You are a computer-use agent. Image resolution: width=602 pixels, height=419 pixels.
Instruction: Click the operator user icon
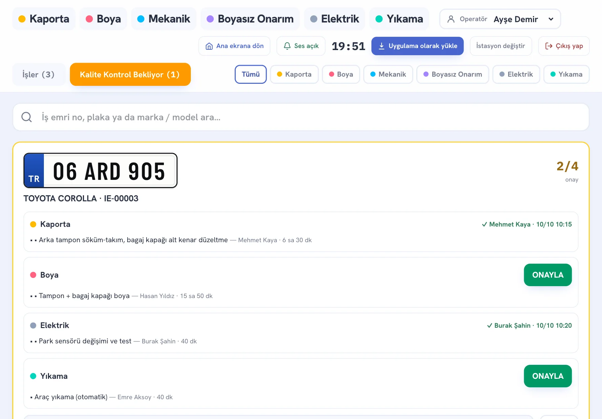click(451, 19)
